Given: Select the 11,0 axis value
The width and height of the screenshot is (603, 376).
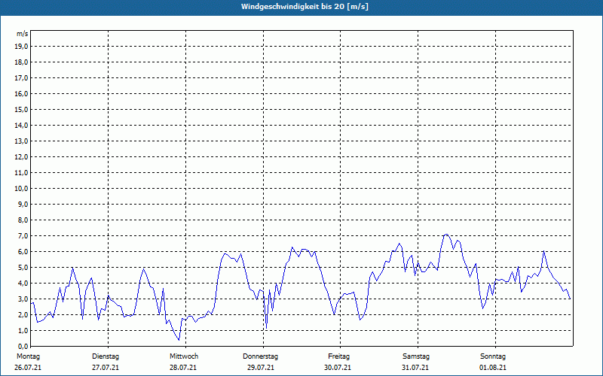Looking at the screenshot, I should pyautogui.click(x=21, y=173).
